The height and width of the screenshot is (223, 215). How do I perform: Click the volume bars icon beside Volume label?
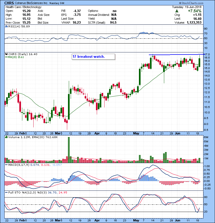(x=6, y=137)
